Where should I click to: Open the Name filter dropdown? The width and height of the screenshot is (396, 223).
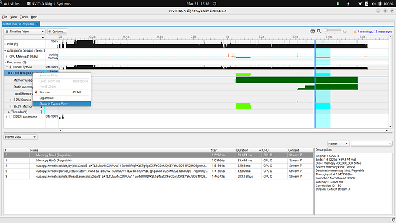click(x=338, y=144)
